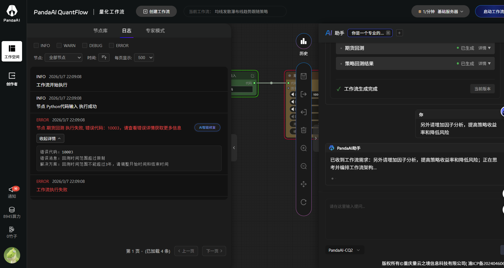Click the zoom out magnifier icon

click(303, 166)
